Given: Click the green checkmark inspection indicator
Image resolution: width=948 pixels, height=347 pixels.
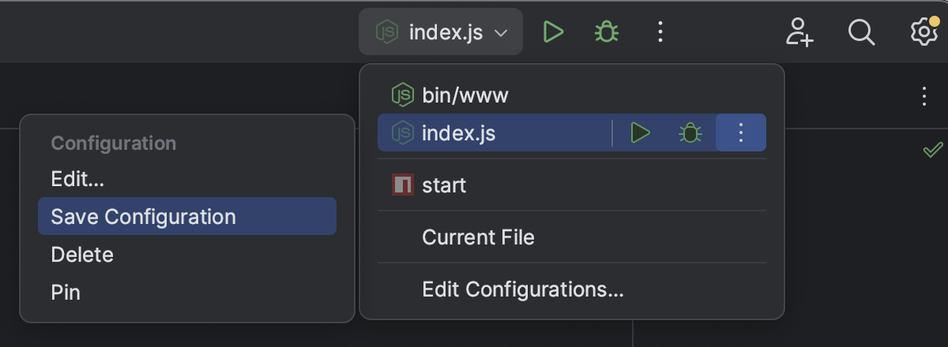Looking at the screenshot, I should point(932,150).
